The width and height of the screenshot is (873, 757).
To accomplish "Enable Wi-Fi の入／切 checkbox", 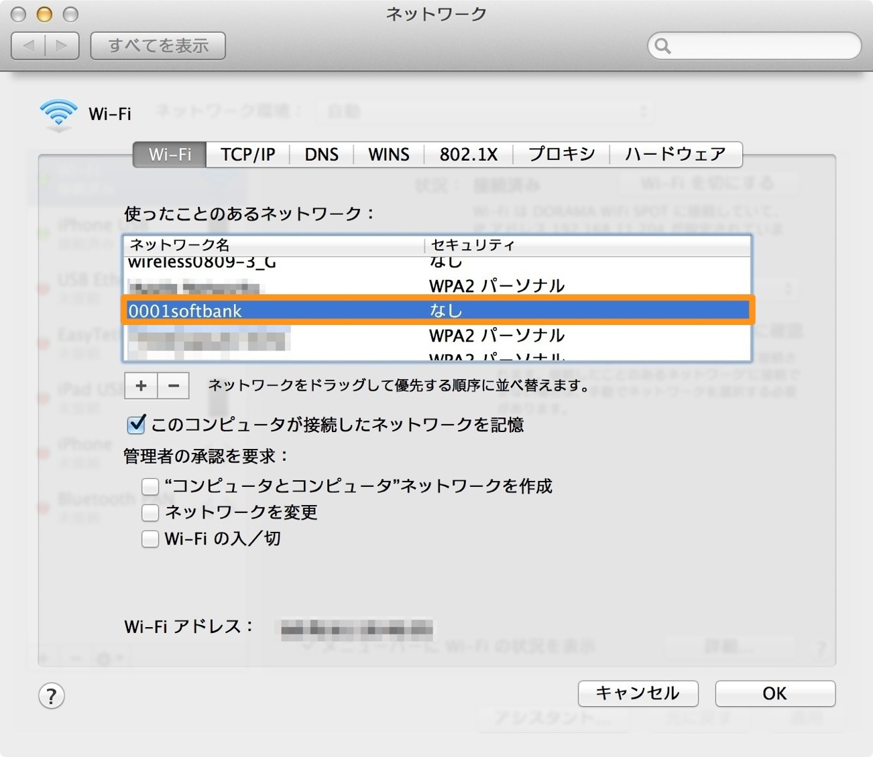I will 150,539.
